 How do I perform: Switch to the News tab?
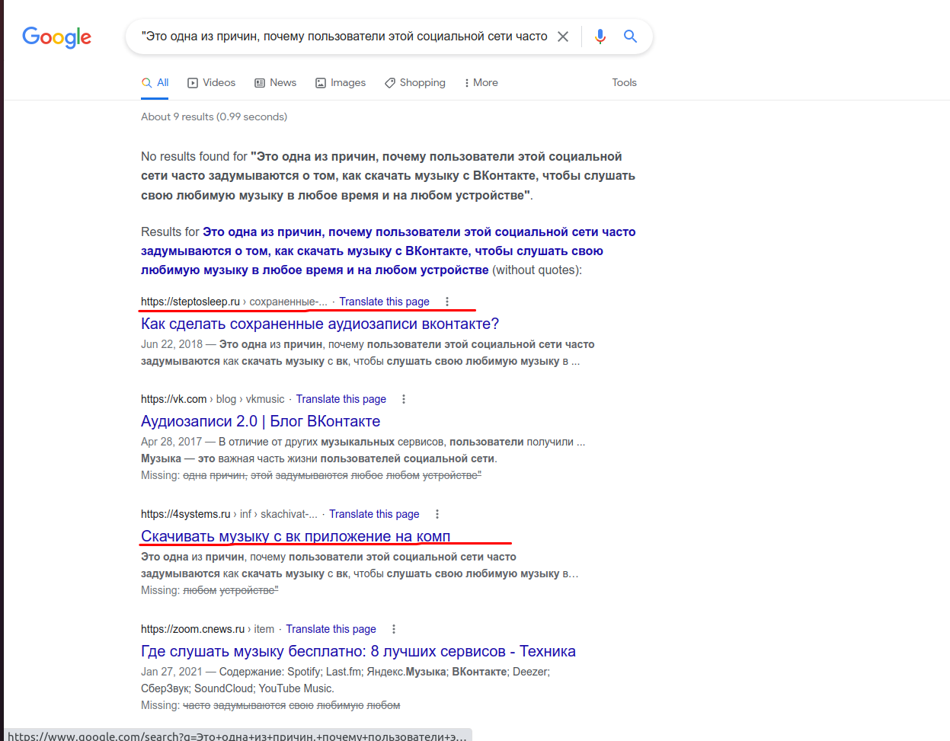point(275,82)
